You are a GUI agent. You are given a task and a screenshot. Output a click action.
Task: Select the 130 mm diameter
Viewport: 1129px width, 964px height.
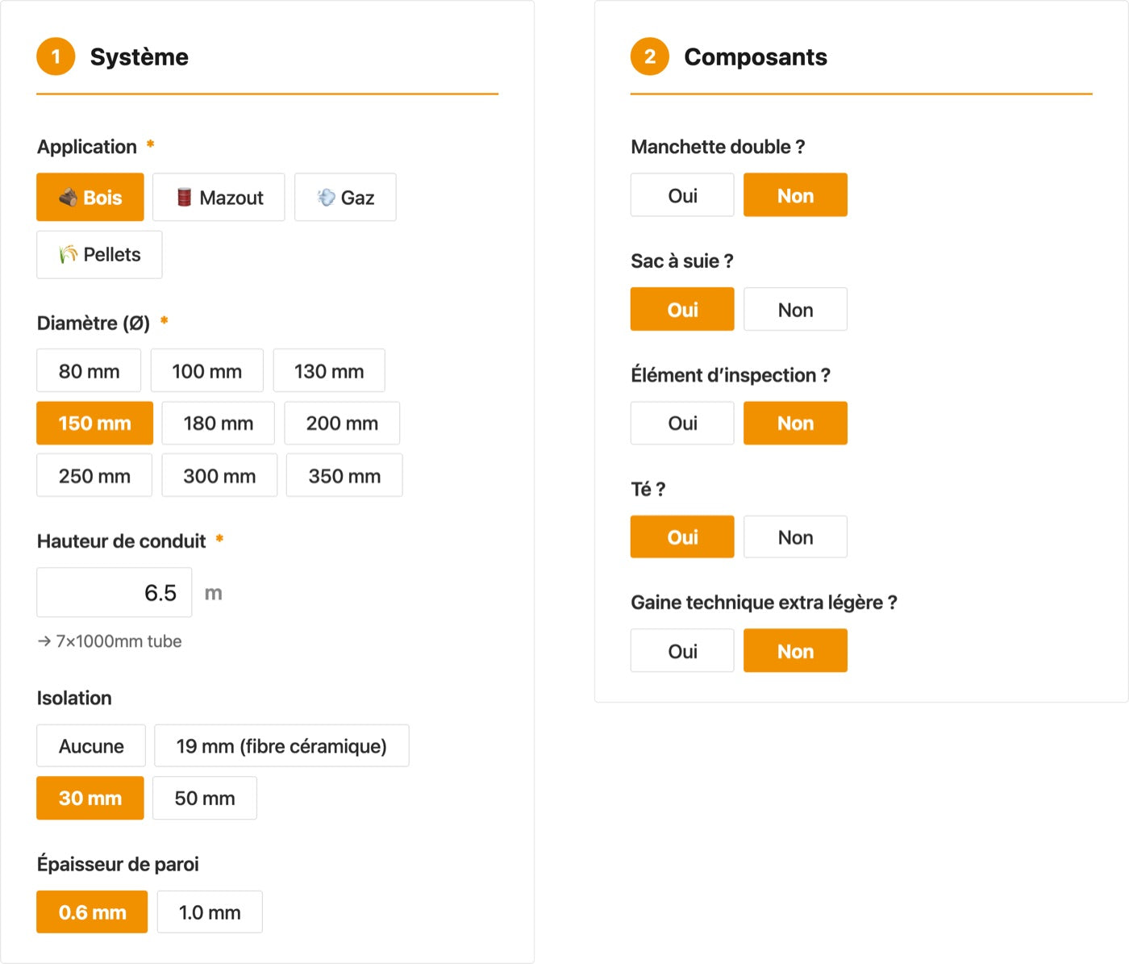point(329,371)
